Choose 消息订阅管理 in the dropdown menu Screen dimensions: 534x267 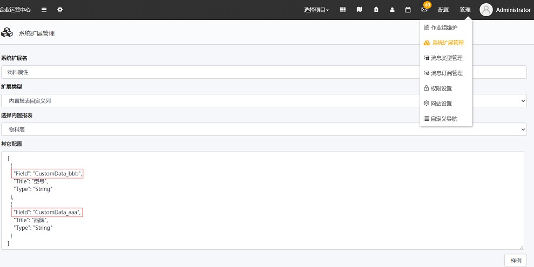(446, 73)
